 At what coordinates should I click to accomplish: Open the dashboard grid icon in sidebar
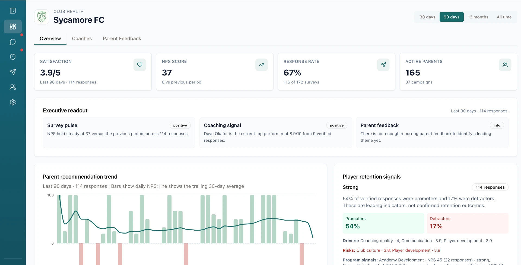tap(13, 27)
